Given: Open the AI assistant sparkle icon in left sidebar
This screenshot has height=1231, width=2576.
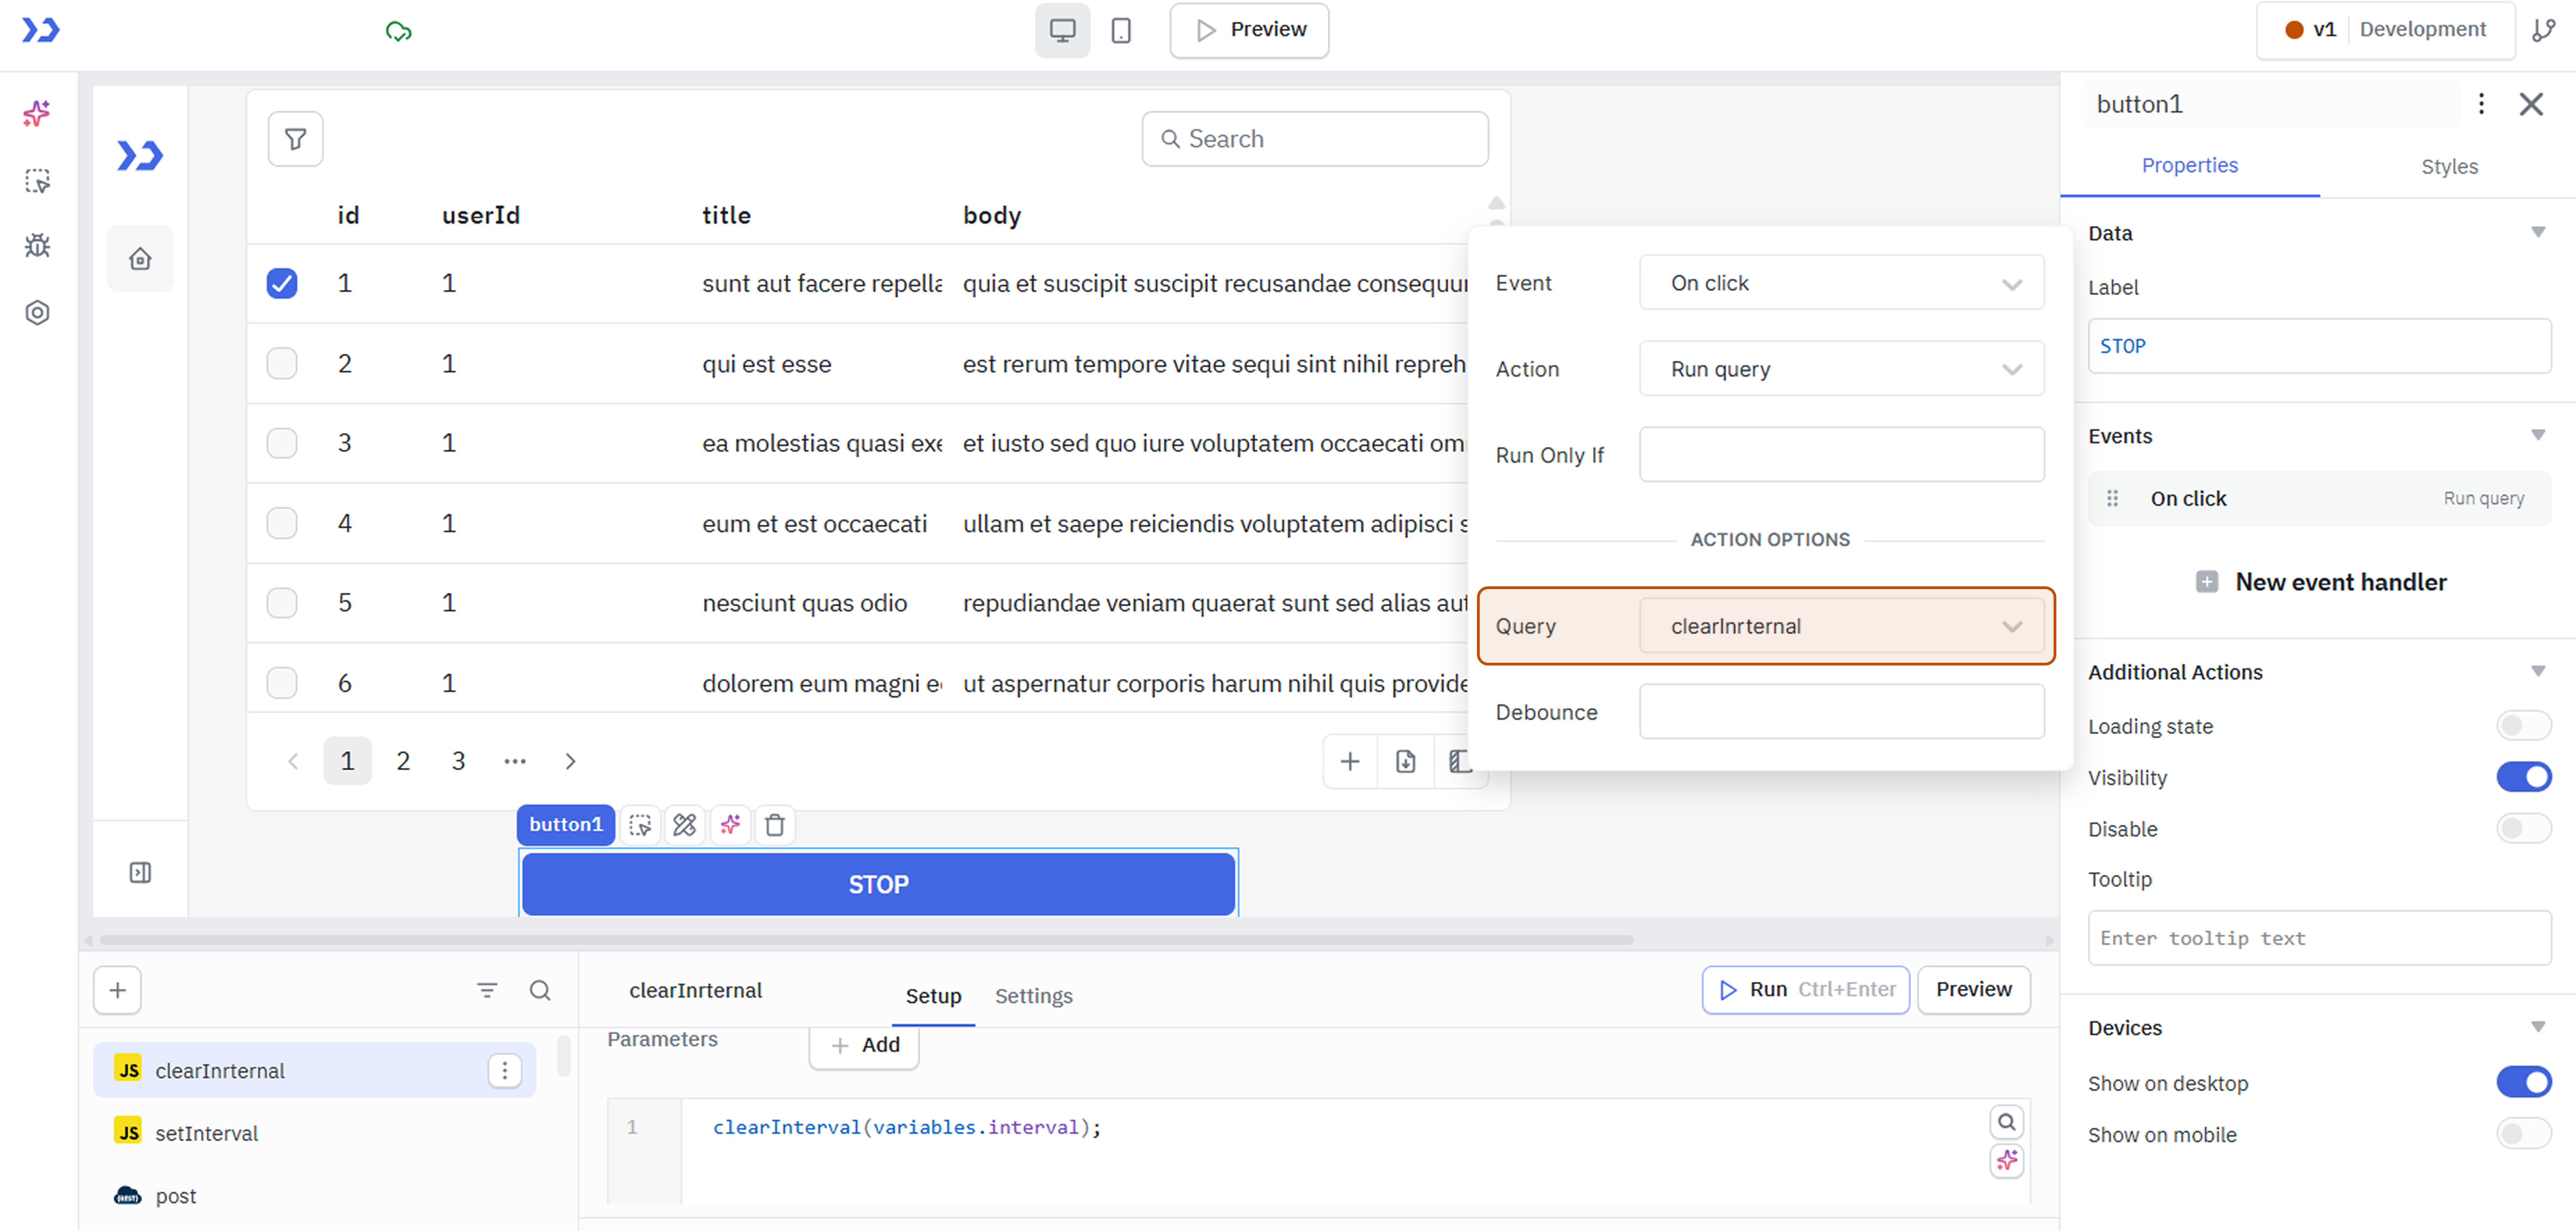Looking at the screenshot, I should [37, 113].
